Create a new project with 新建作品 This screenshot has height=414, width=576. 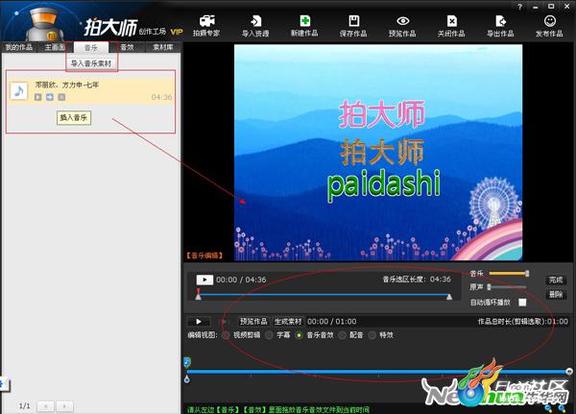tap(304, 26)
